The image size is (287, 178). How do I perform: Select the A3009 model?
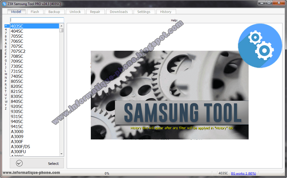pos(35,137)
